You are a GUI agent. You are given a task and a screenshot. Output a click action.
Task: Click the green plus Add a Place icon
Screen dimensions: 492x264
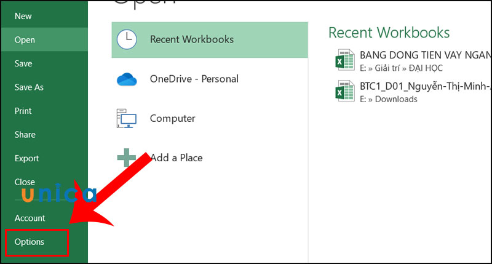pos(127,158)
